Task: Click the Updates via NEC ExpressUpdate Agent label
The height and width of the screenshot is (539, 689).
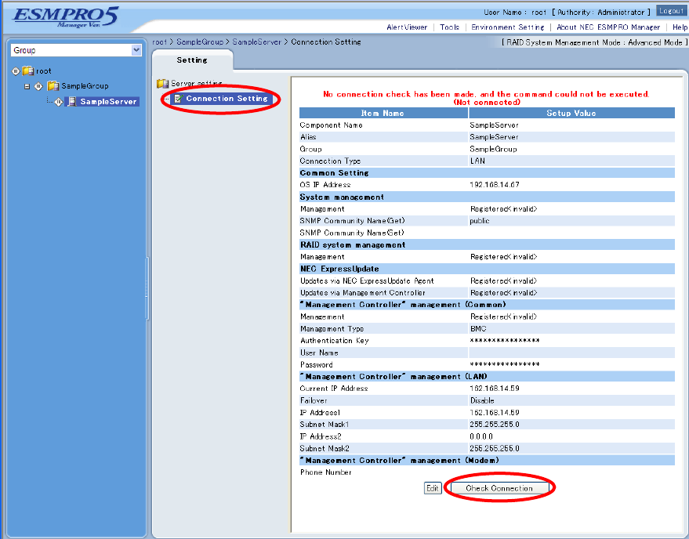Action: click(367, 280)
